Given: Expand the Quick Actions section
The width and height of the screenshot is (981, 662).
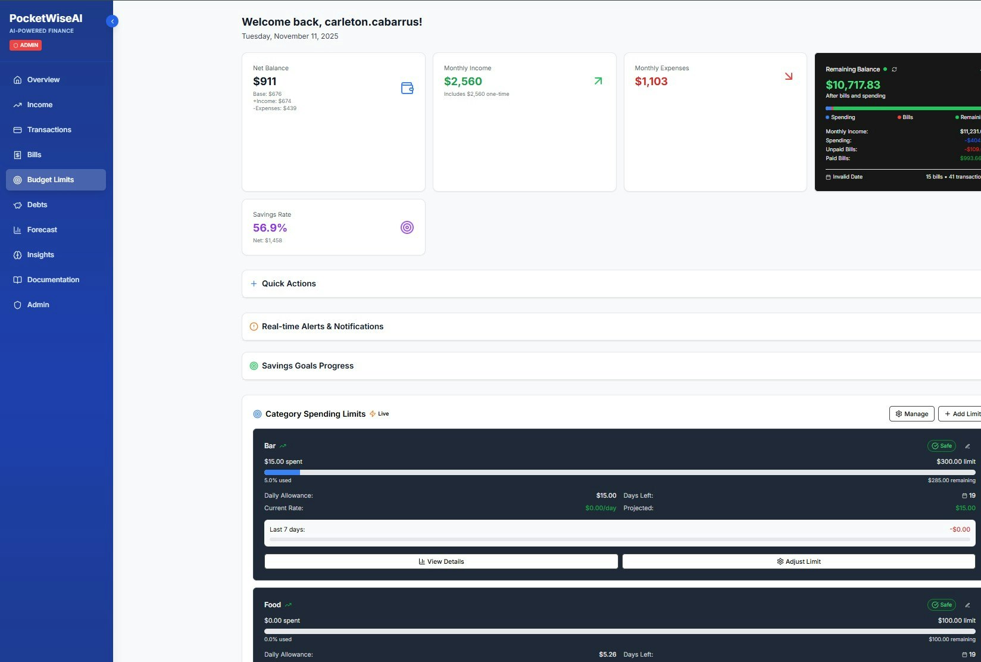Looking at the screenshot, I should point(611,284).
